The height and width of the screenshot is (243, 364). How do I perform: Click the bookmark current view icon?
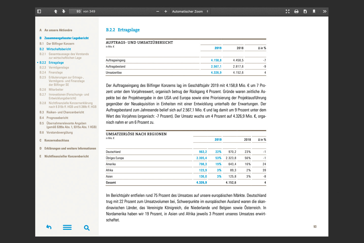point(314,11)
